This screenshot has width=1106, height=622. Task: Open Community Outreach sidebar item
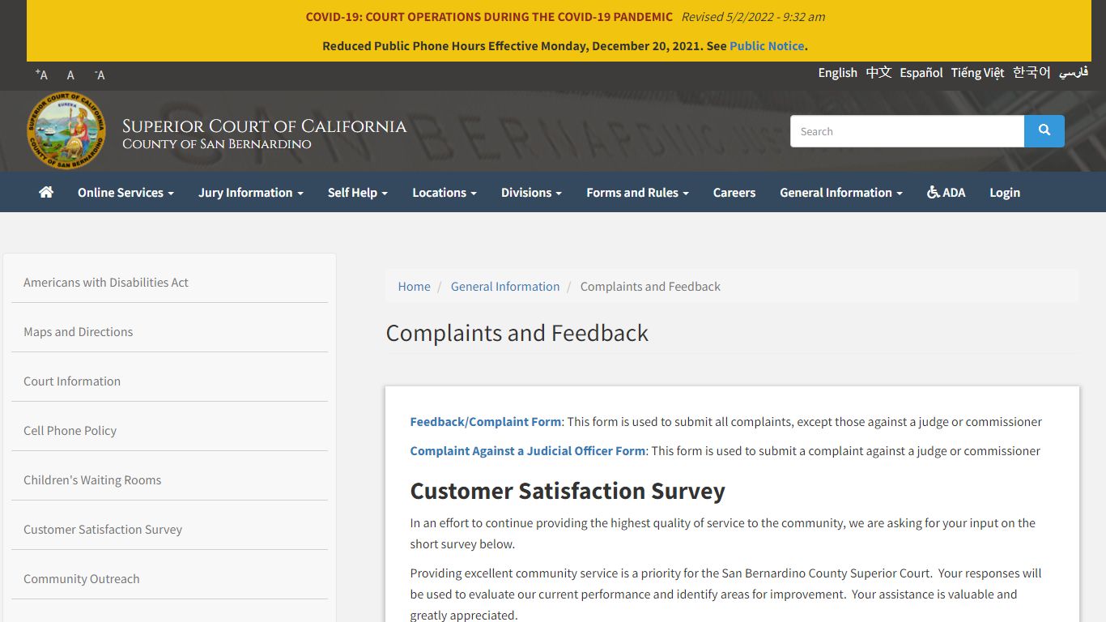169,578
